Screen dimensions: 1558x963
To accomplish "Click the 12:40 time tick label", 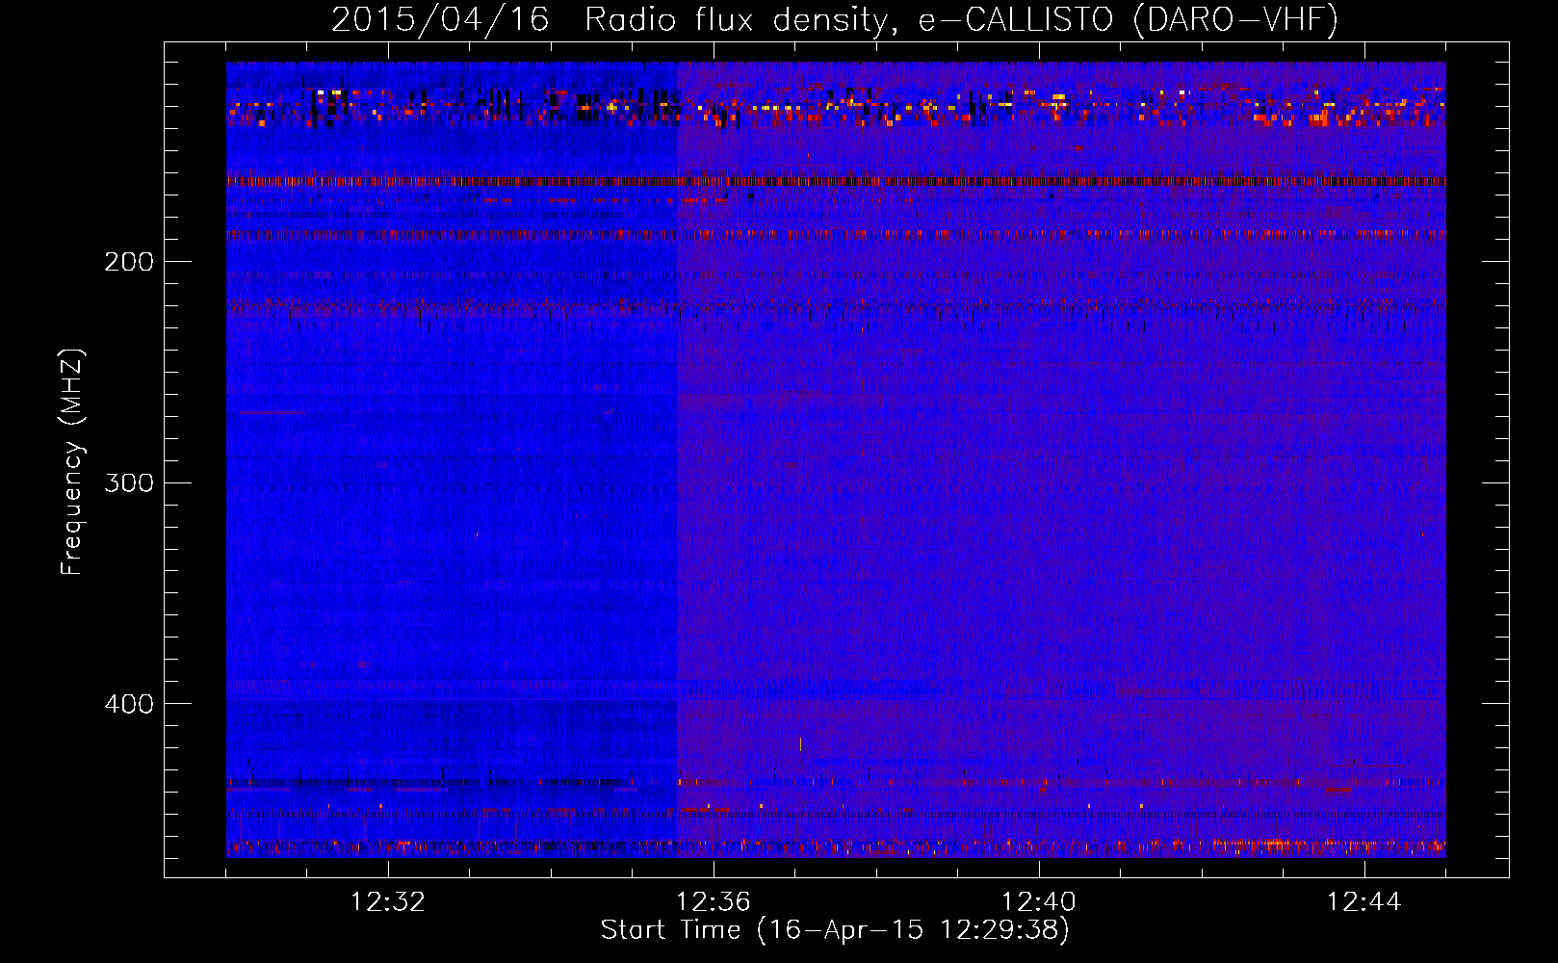I will pos(1039,902).
